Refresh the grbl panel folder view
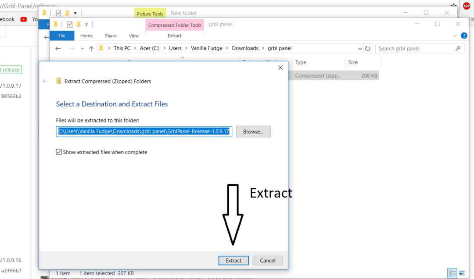The width and height of the screenshot is (474, 279). pos(368,49)
